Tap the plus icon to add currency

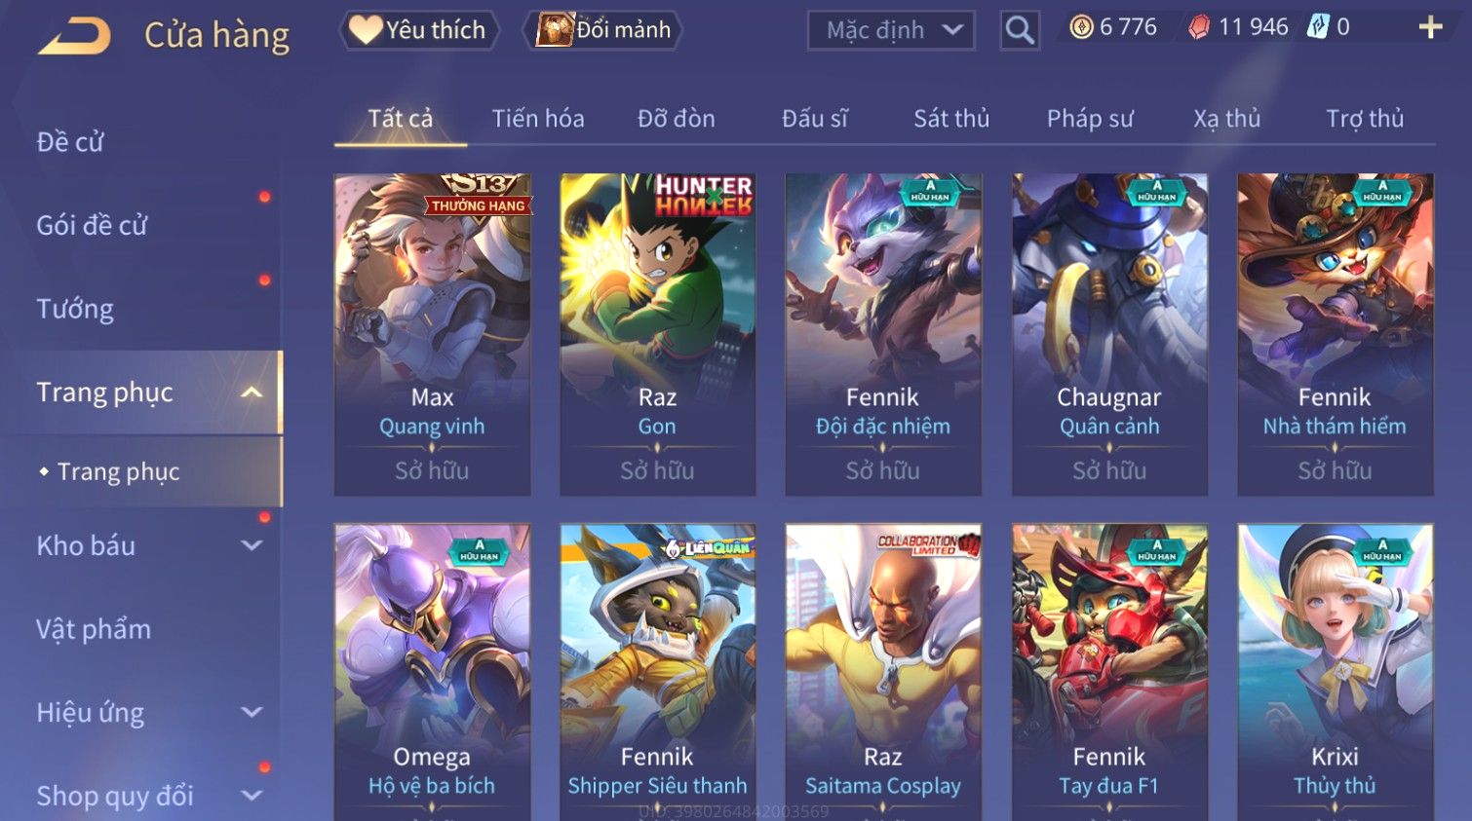(x=1430, y=27)
